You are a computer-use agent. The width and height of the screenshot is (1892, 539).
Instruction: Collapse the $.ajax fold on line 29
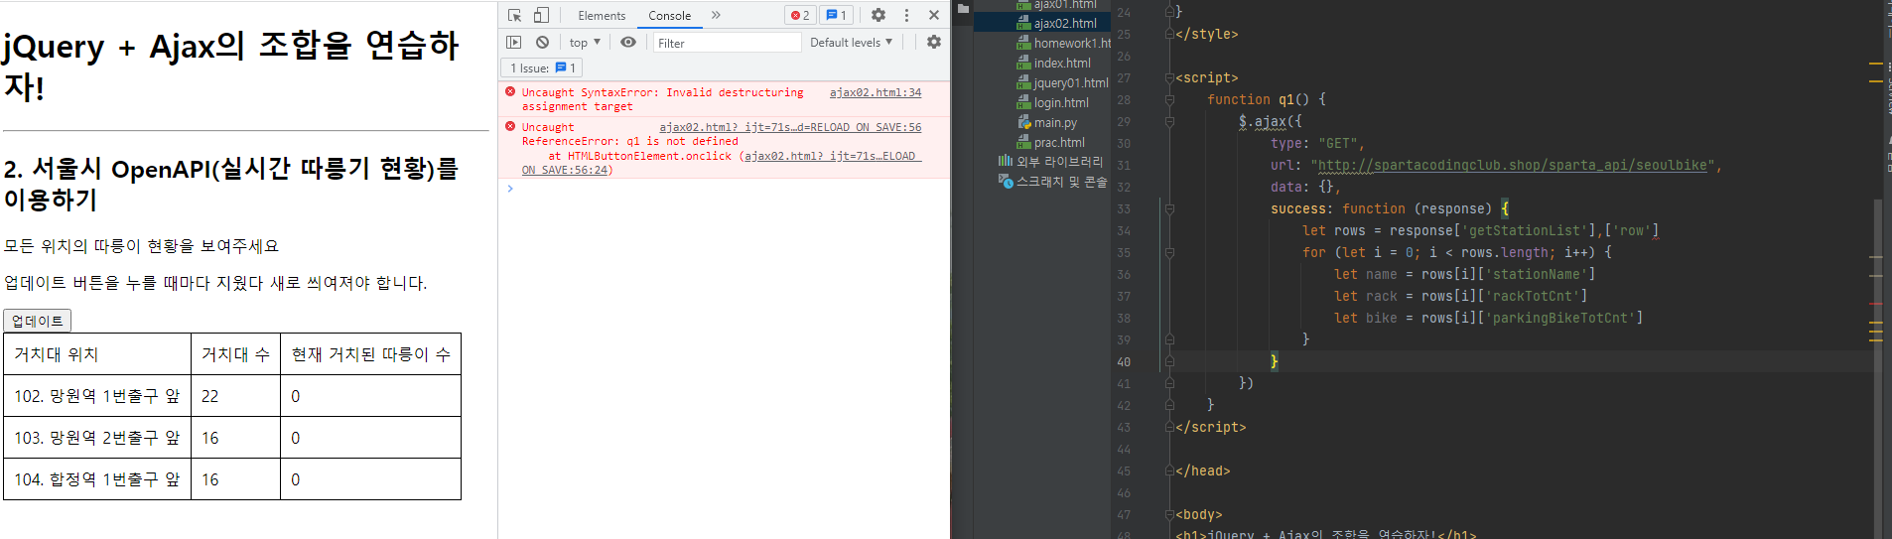[x=1169, y=121]
